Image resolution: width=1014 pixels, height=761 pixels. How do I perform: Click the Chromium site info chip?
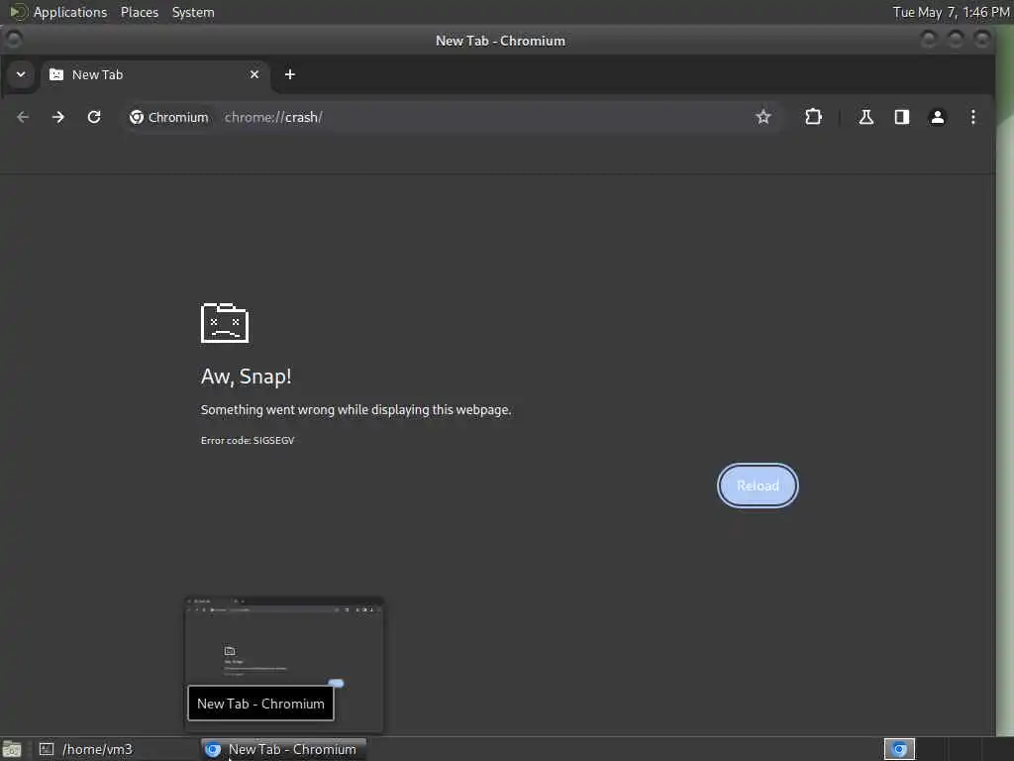pos(169,117)
